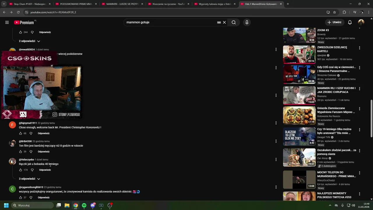
Task: Open options menu for MOCNY TELEFON DO MURAŃSKIEGO video
Action: pyautogui.click(x=359, y=173)
